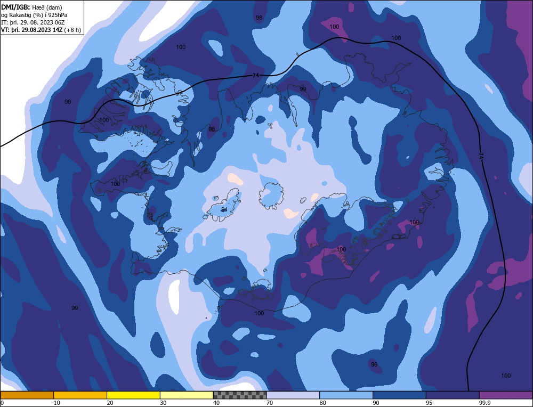Image resolution: width=533 pixels, height=407 pixels.
Task: Click the lavender 70–80 legend swatch
Action: [293, 395]
